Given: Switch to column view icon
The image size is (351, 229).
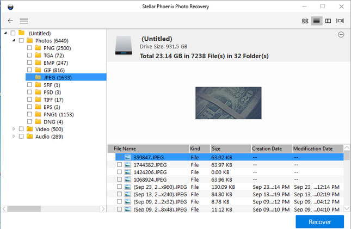Looking at the screenshot, I should [x=328, y=21].
